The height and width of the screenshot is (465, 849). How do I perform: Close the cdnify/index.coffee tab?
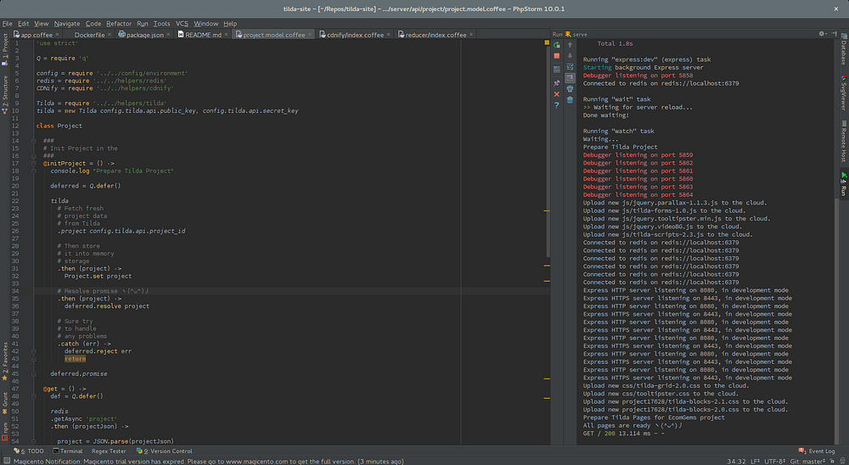(x=388, y=35)
